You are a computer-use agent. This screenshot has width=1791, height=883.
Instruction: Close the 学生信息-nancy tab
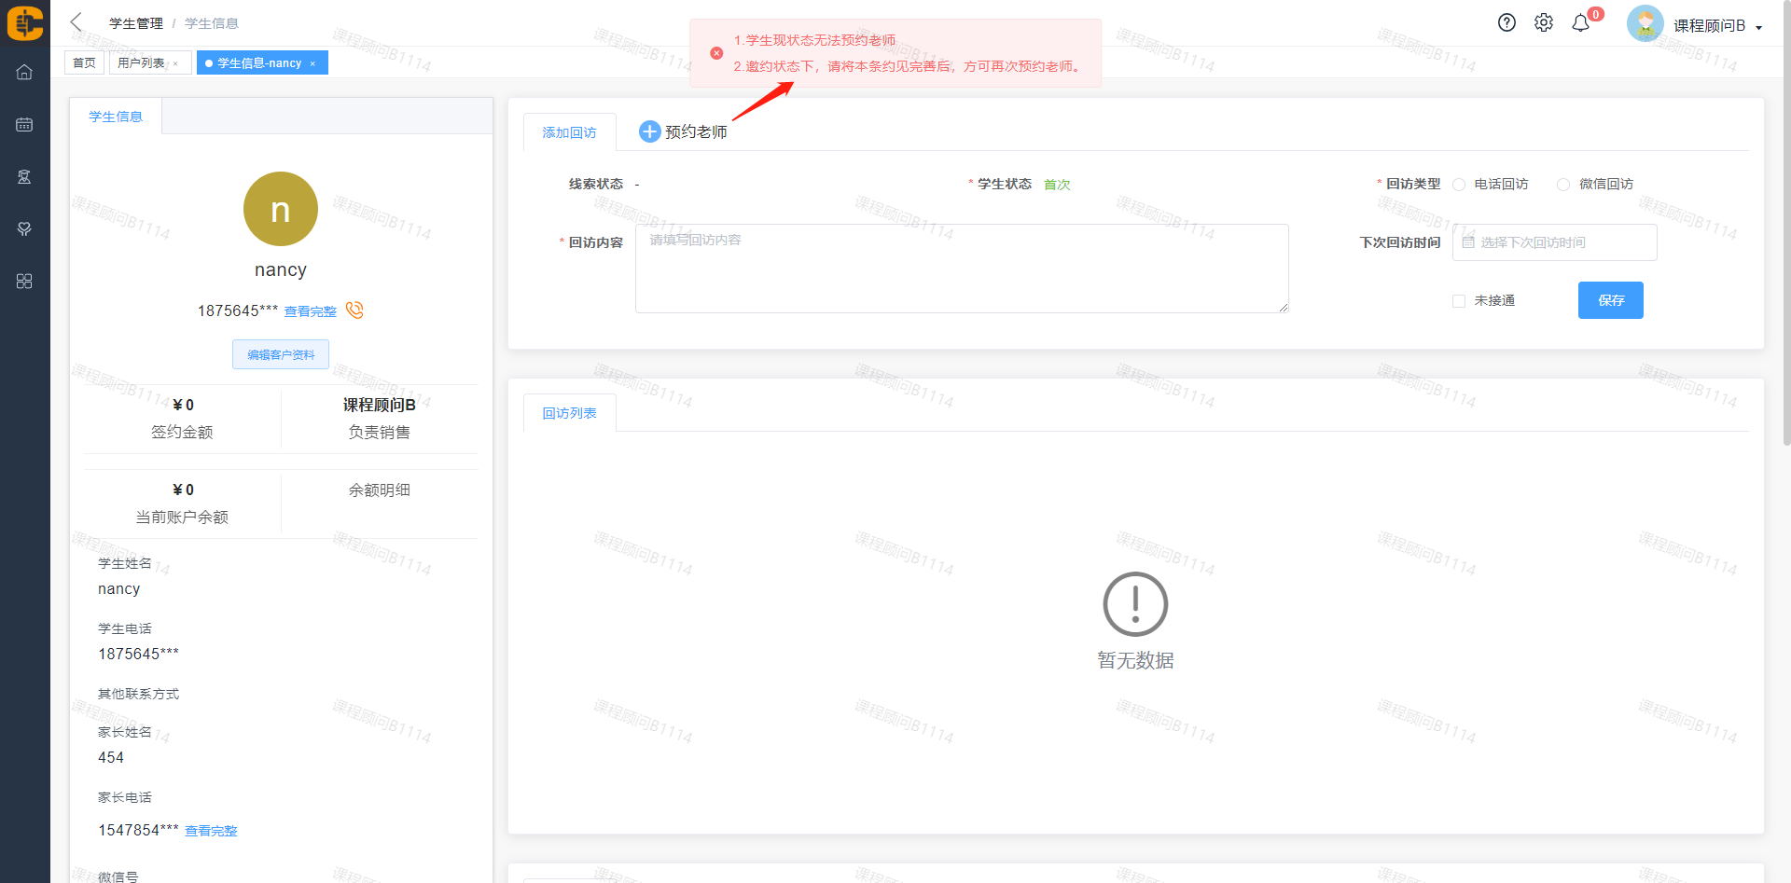(x=312, y=63)
